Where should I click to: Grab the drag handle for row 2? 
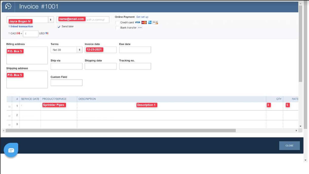click(x=9, y=116)
